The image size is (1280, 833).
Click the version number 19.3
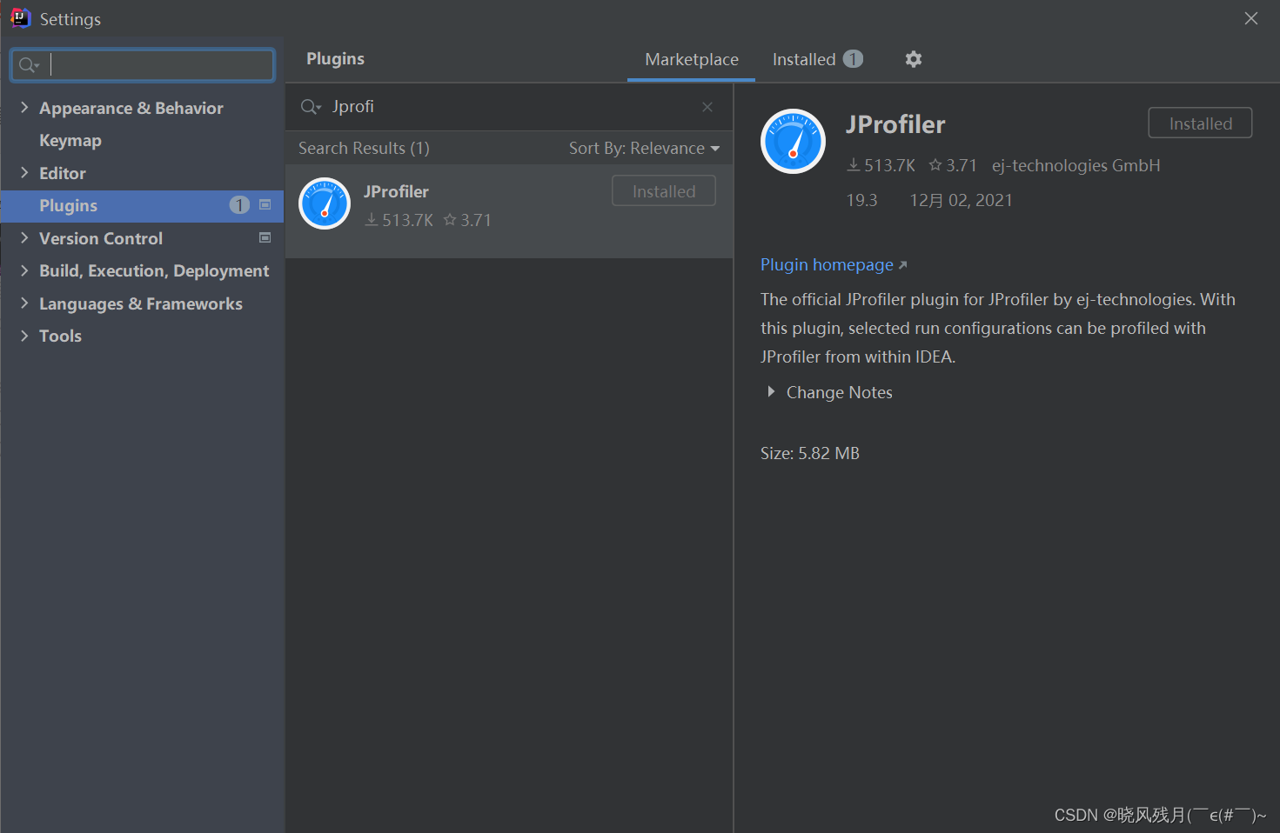pyautogui.click(x=861, y=200)
